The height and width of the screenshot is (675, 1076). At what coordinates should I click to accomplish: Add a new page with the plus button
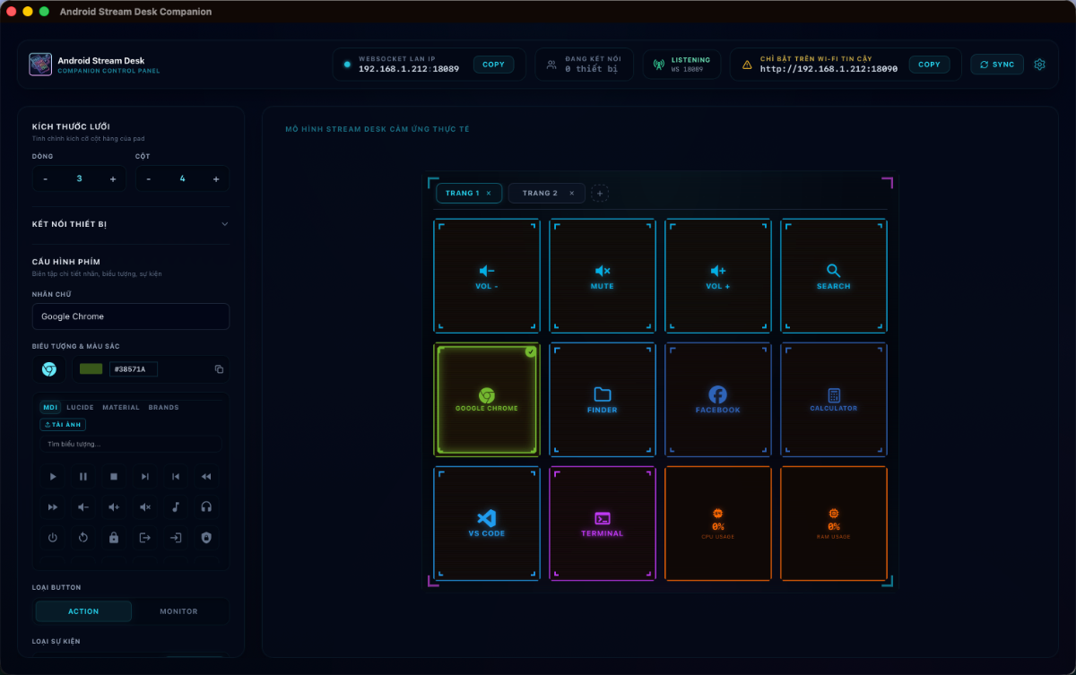(600, 193)
